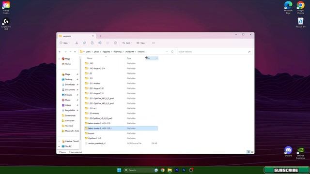Open Premiere Pro from taskbar
The height and width of the screenshot is (174, 310).
click(x=177, y=170)
